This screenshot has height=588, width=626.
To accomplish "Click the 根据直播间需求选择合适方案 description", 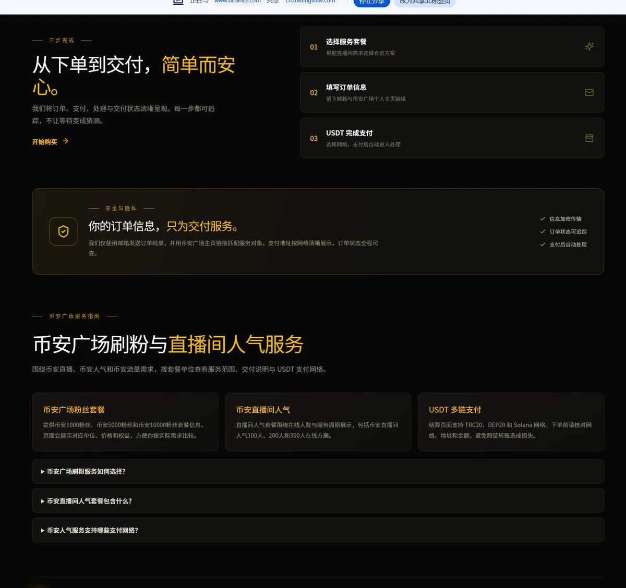I will click(360, 53).
